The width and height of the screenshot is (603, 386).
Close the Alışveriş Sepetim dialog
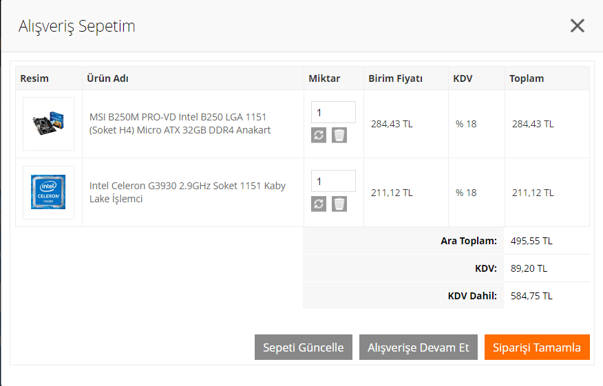pos(577,26)
